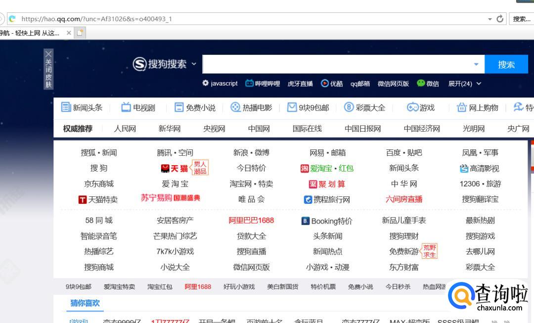This screenshot has height=323, width=534.
Task: Open the 虎牙直播 quick link
Action: pos(300,84)
